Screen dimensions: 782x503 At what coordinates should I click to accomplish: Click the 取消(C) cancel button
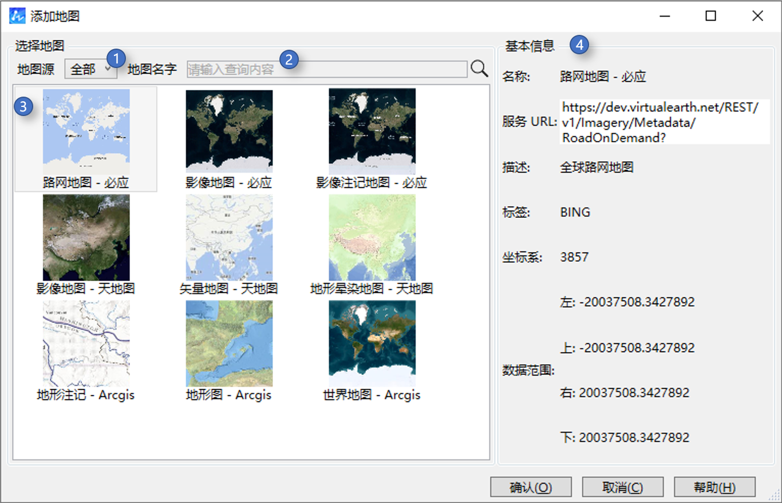click(x=622, y=487)
